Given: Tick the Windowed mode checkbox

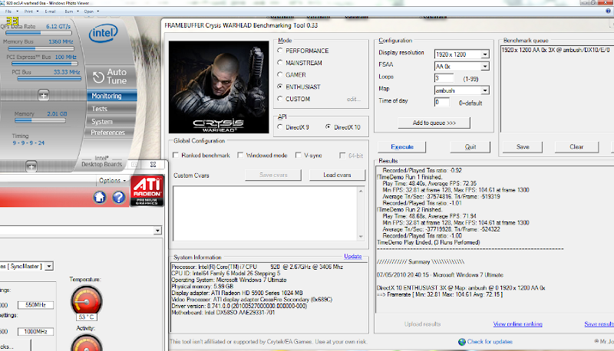Looking at the screenshot, I should pyautogui.click(x=240, y=155).
